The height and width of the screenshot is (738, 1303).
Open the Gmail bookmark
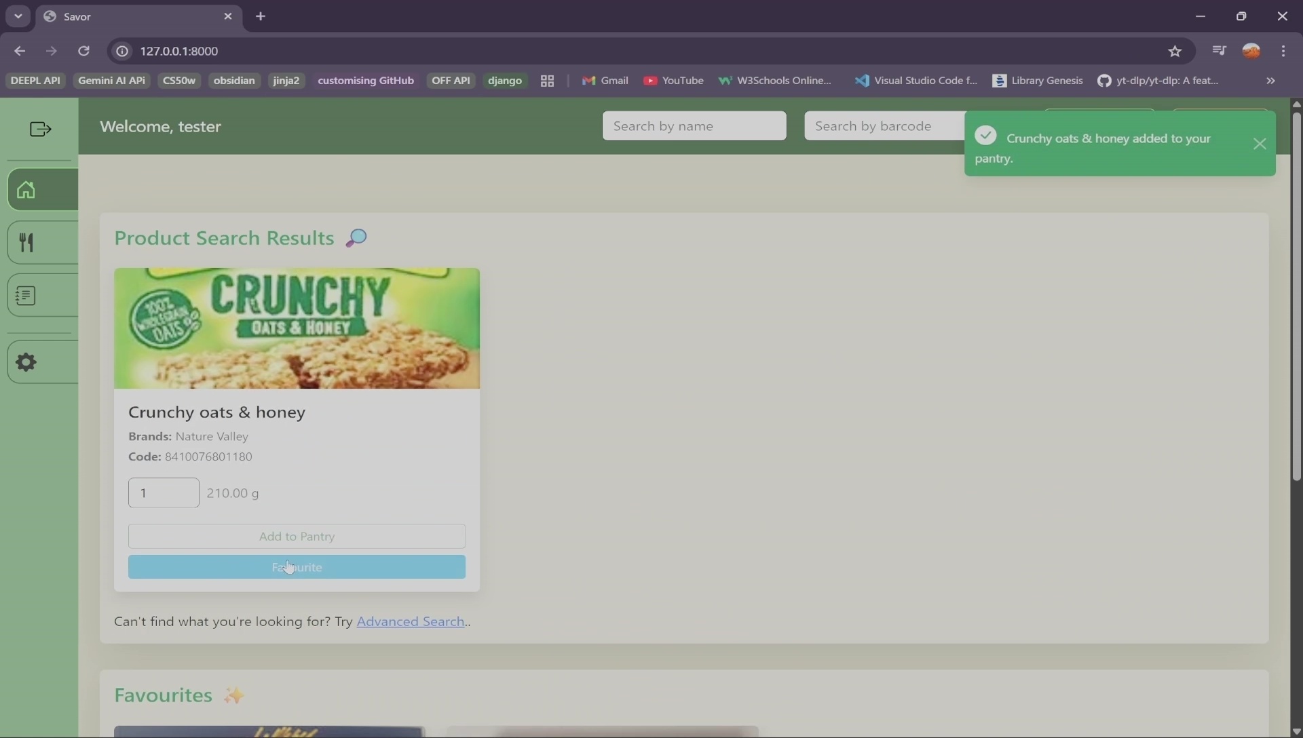tap(605, 80)
